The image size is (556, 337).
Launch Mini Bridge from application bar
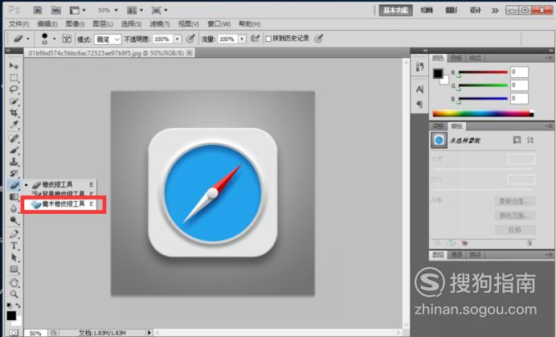click(x=56, y=10)
